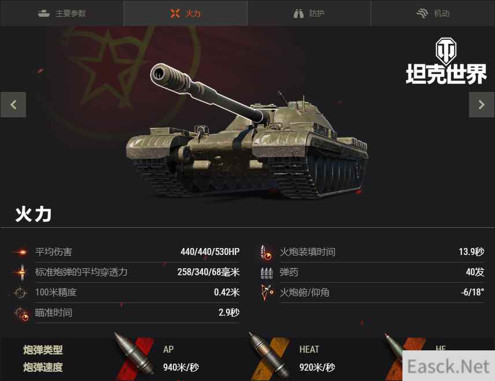The image size is (495, 381).
Task: Select the AP shell image
Action: tap(135, 356)
